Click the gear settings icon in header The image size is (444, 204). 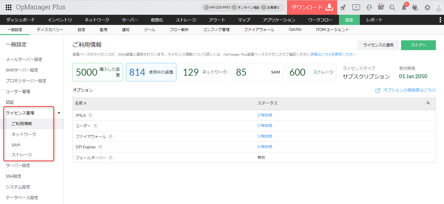click(x=427, y=8)
